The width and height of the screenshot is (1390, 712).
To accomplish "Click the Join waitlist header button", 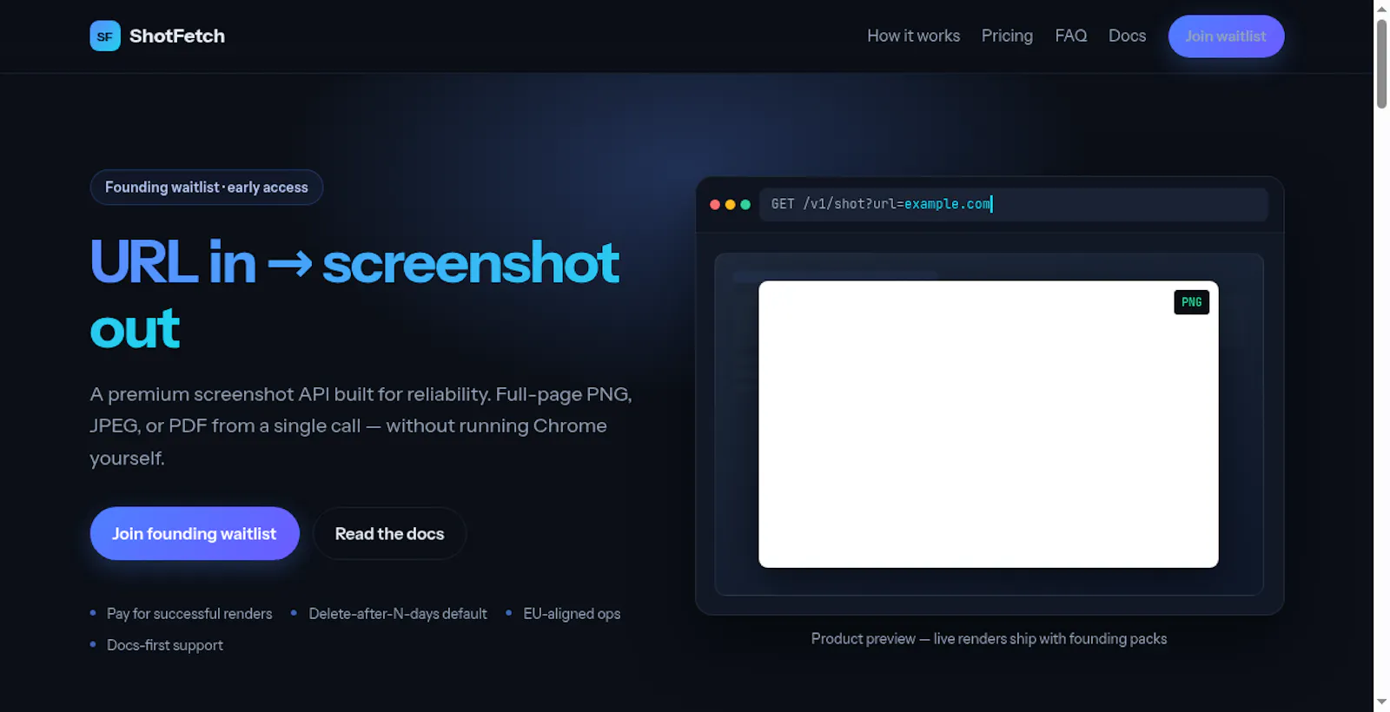I will click(x=1226, y=36).
